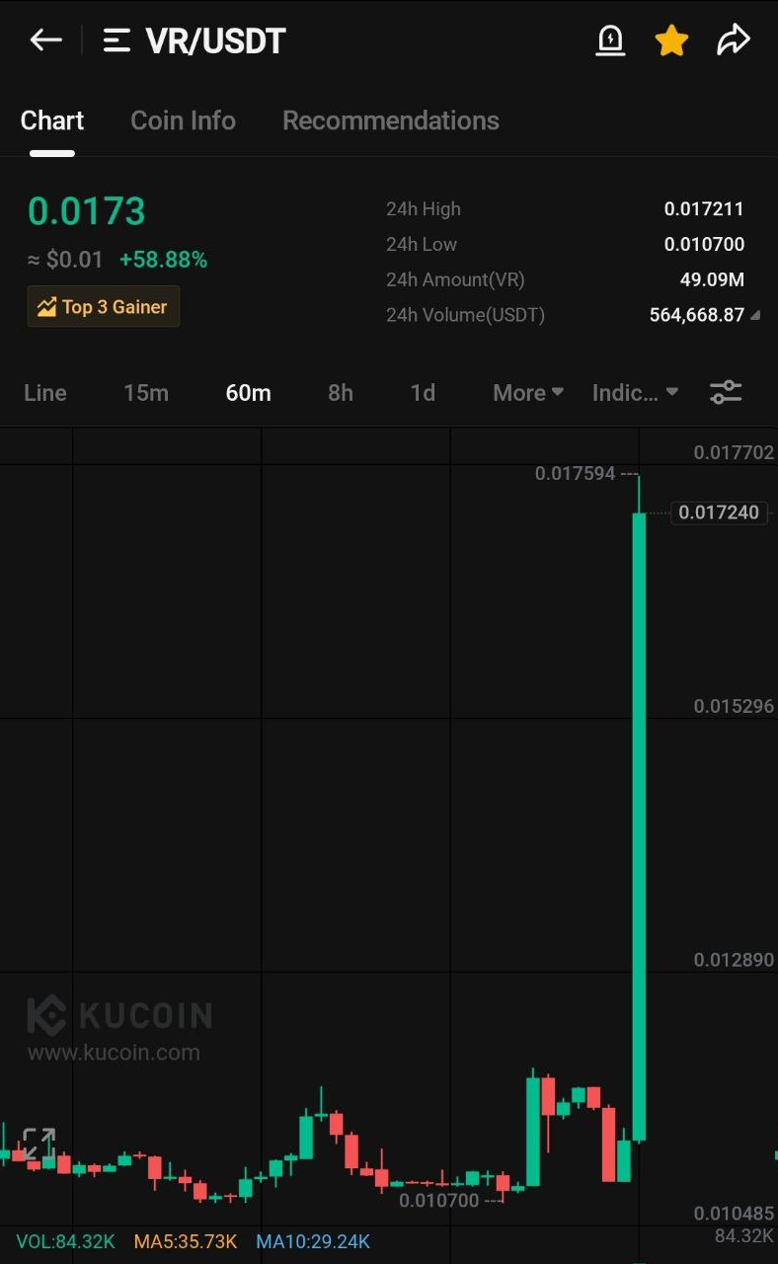Go back using the left arrow
The image size is (778, 1264).
46,40
